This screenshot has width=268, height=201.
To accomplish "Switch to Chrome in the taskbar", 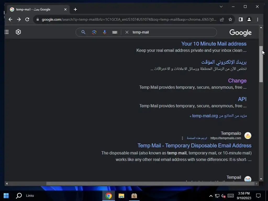I will coord(108,196).
